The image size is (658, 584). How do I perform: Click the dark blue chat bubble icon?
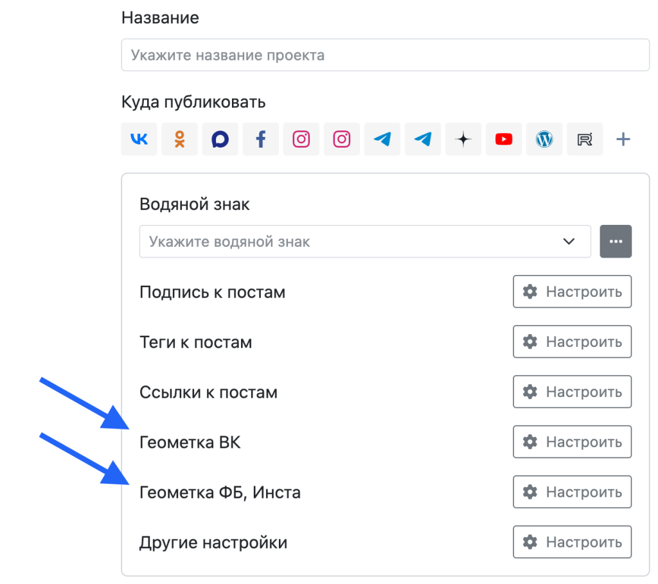(x=220, y=139)
